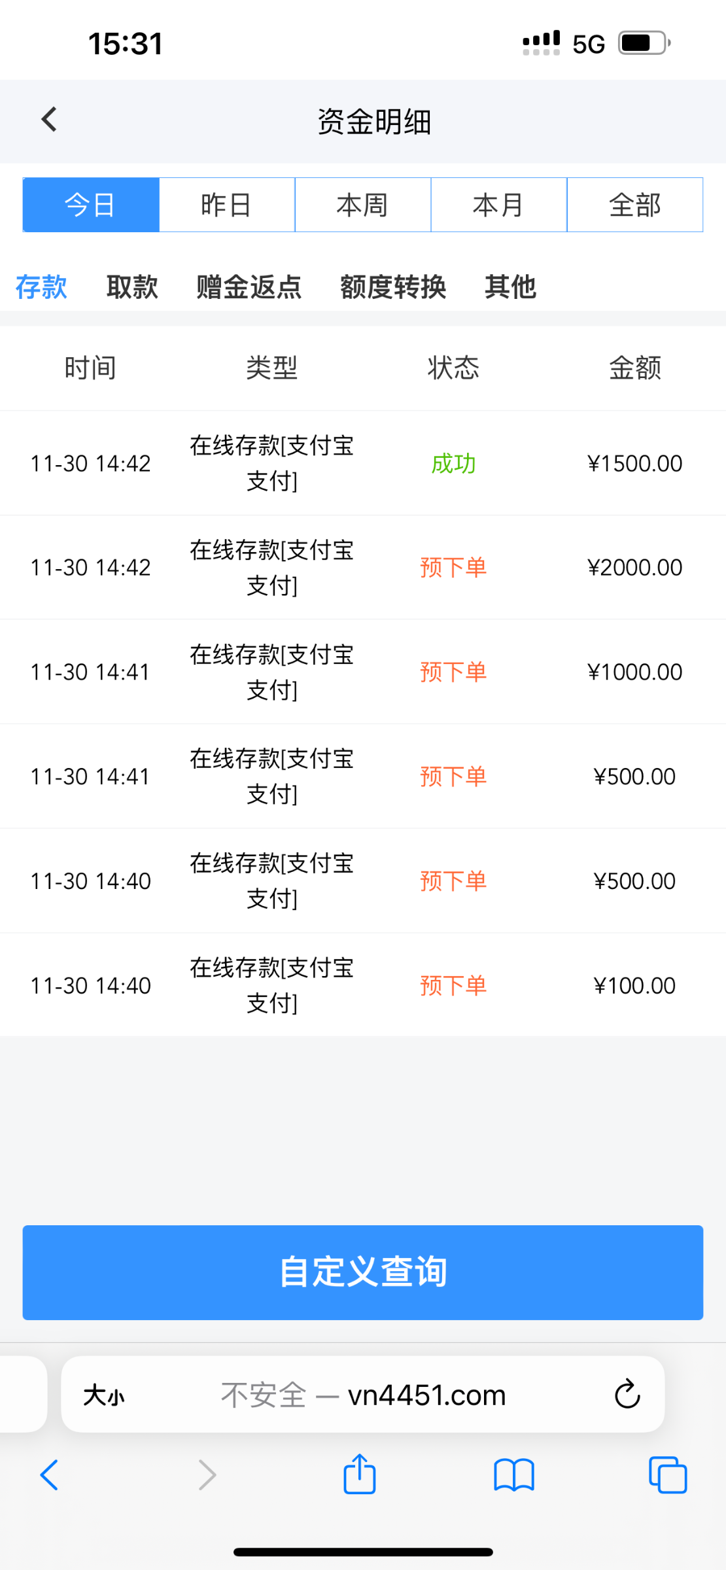Switch to the 取款 tab
Viewport: 726px width, 1570px height.
pos(132,287)
